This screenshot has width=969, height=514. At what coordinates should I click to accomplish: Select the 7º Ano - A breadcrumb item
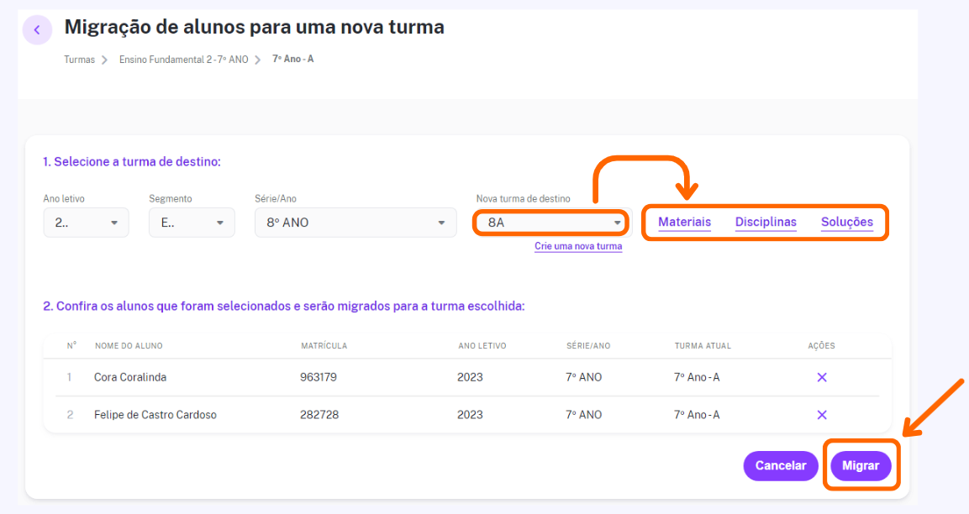(x=293, y=59)
